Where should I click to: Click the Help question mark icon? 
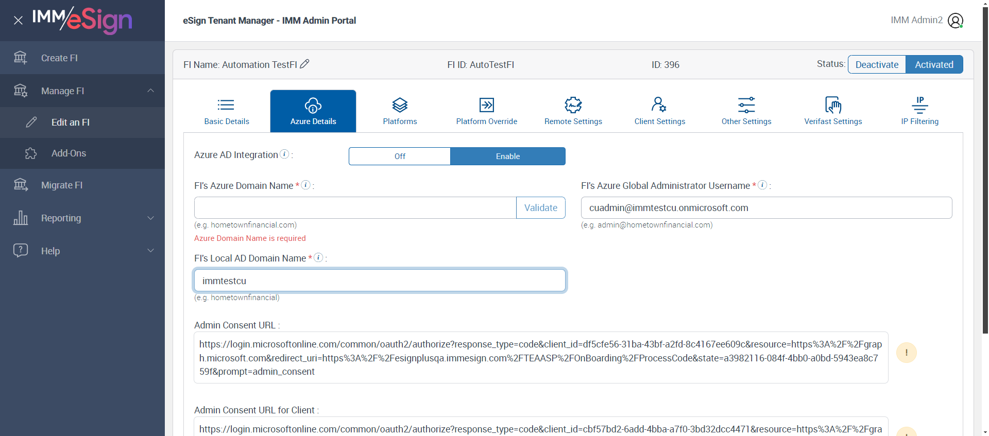coord(21,251)
